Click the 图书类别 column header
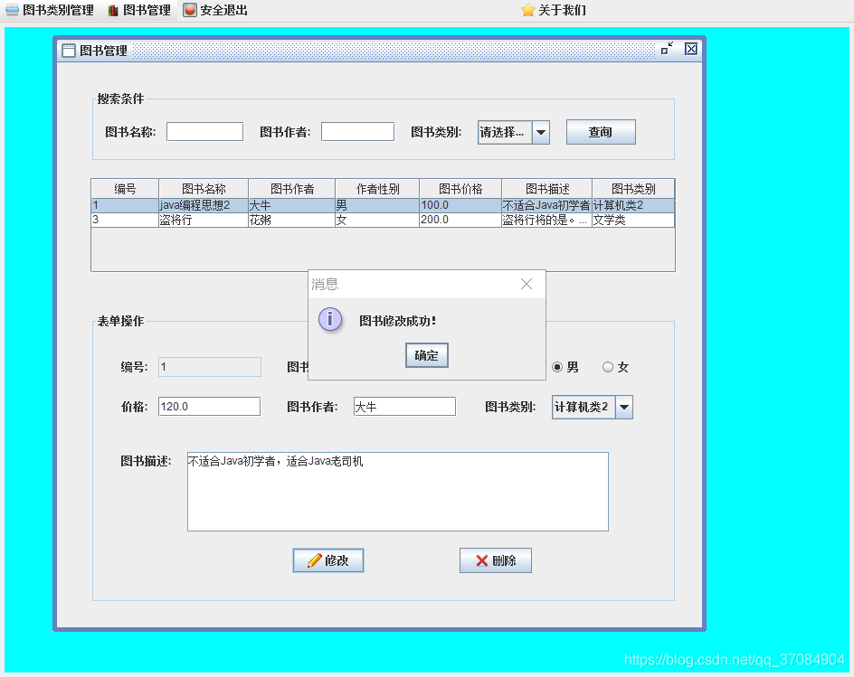The width and height of the screenshot is (854, 677). [x=633, y=189]
